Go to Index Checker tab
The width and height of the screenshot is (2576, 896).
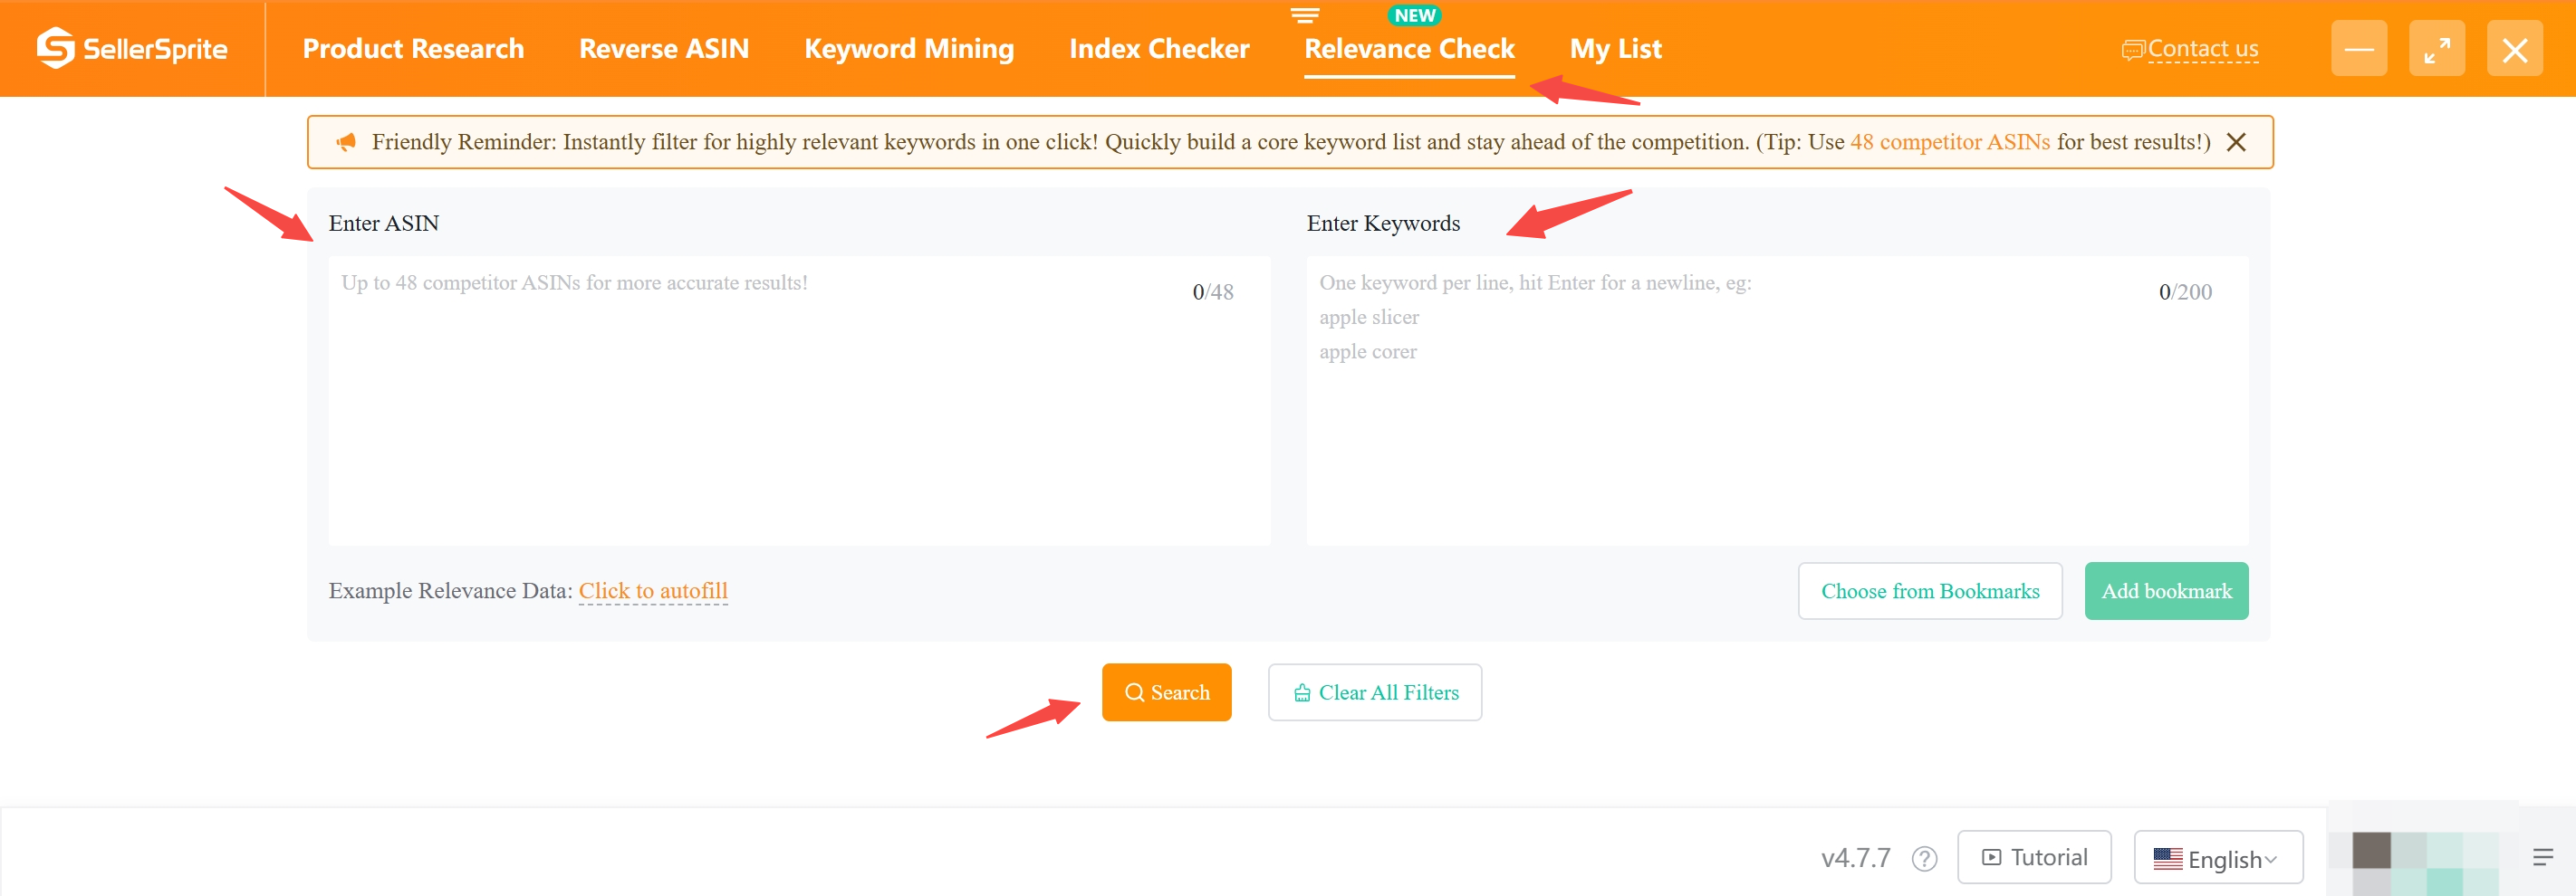[1158, 49]
